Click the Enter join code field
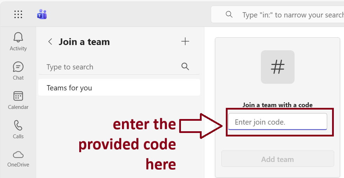 click(277, 122)
